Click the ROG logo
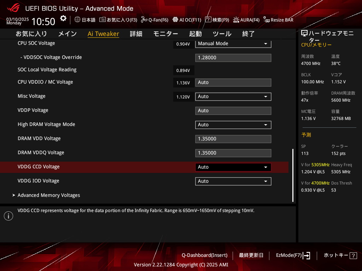 13,8
